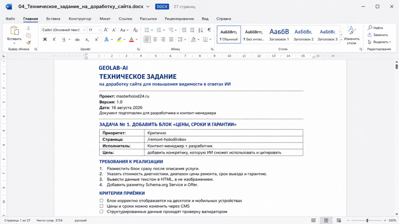
Task: Apply the Заголовок 2 style
Action: click(303, 35)
